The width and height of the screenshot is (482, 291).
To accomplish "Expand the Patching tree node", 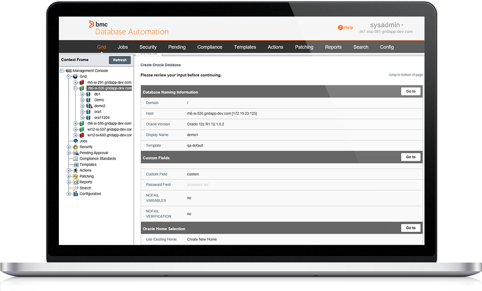I will (x=69, y=176).
